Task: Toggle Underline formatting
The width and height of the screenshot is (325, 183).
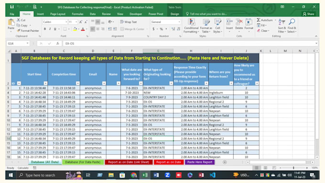Action: (55, 29)
